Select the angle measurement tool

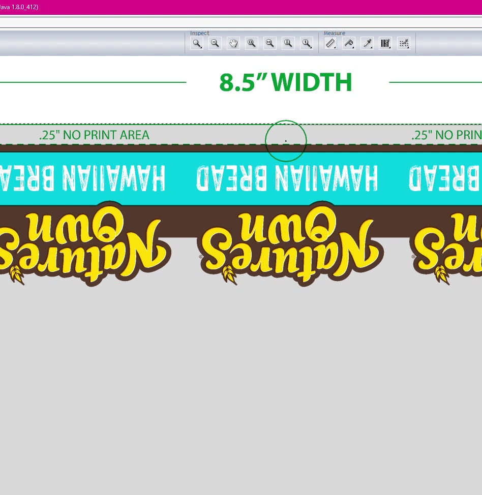349,43
